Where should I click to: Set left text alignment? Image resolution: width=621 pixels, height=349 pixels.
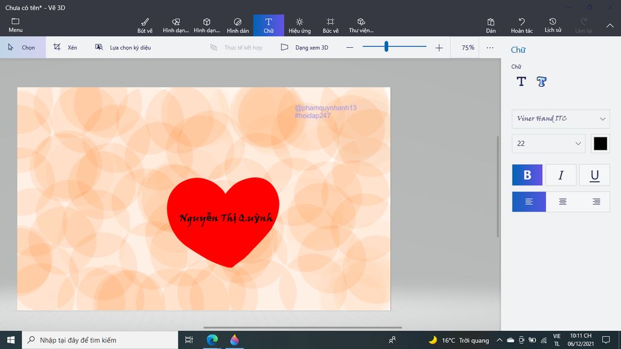coord(529,202)
